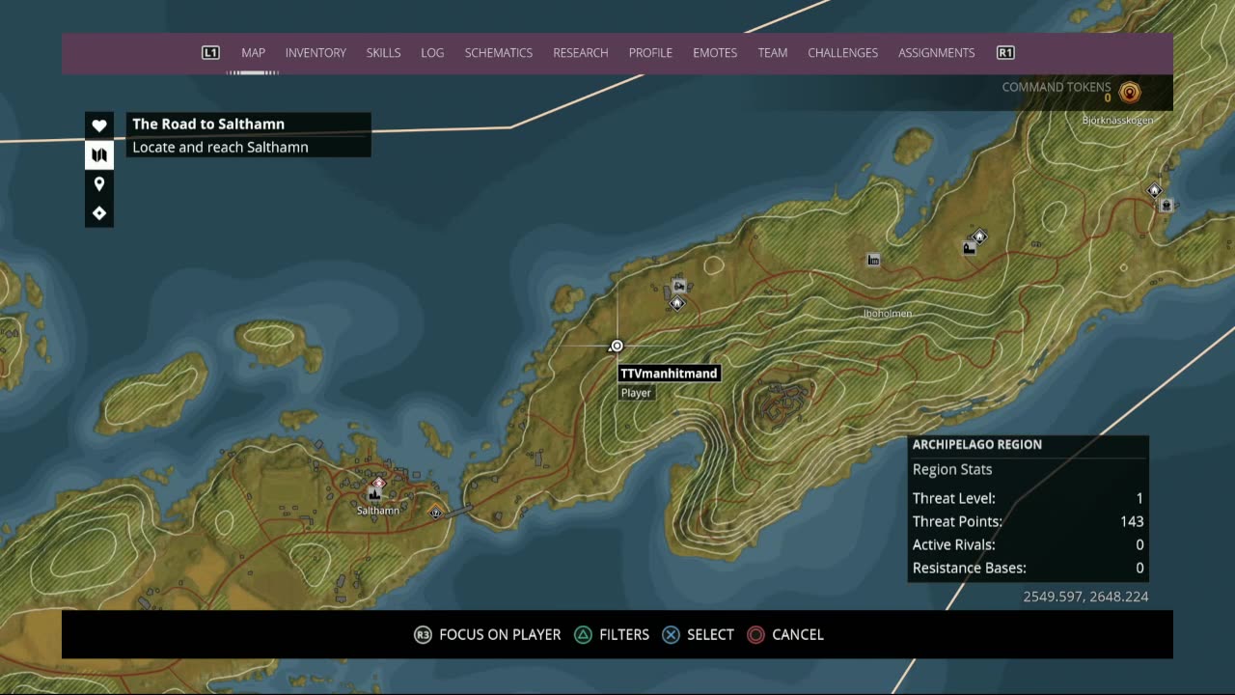The image size is (1235, 695).
Task: Select the location pin icon in sidebar
Action: point(99,183)
